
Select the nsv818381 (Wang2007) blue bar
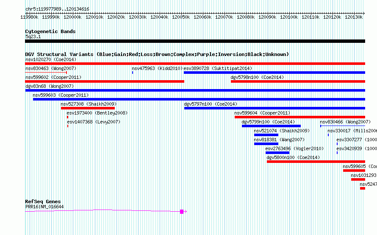[x=266, y=144]
